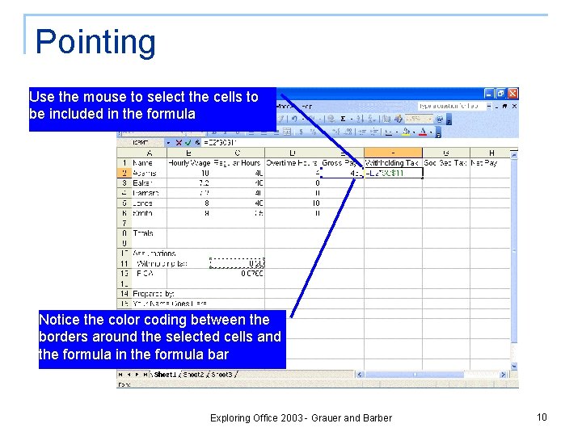Apply Currency Style dollar icon

coord(302,132)
